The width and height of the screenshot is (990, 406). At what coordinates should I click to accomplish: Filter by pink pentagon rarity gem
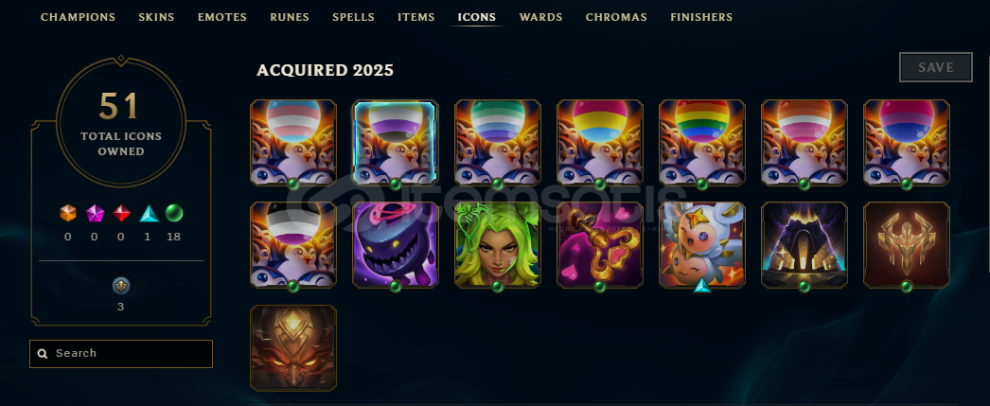click(95, 214)
